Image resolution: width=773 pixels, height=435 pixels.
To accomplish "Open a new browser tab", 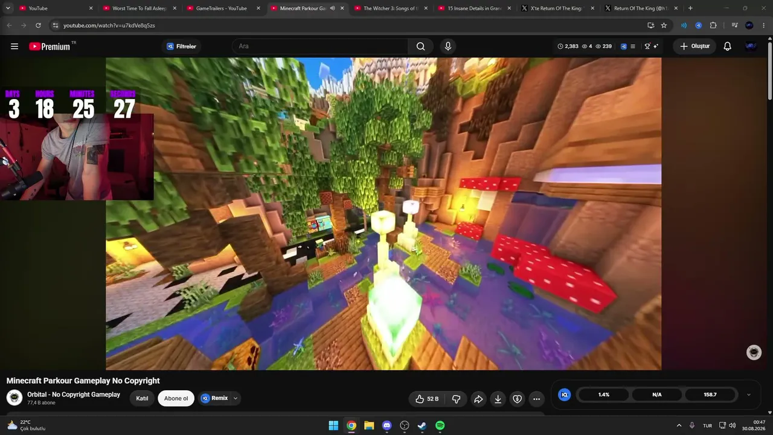I will point(690,8).
